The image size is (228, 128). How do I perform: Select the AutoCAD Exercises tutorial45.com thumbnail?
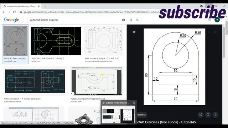(15, 41)
